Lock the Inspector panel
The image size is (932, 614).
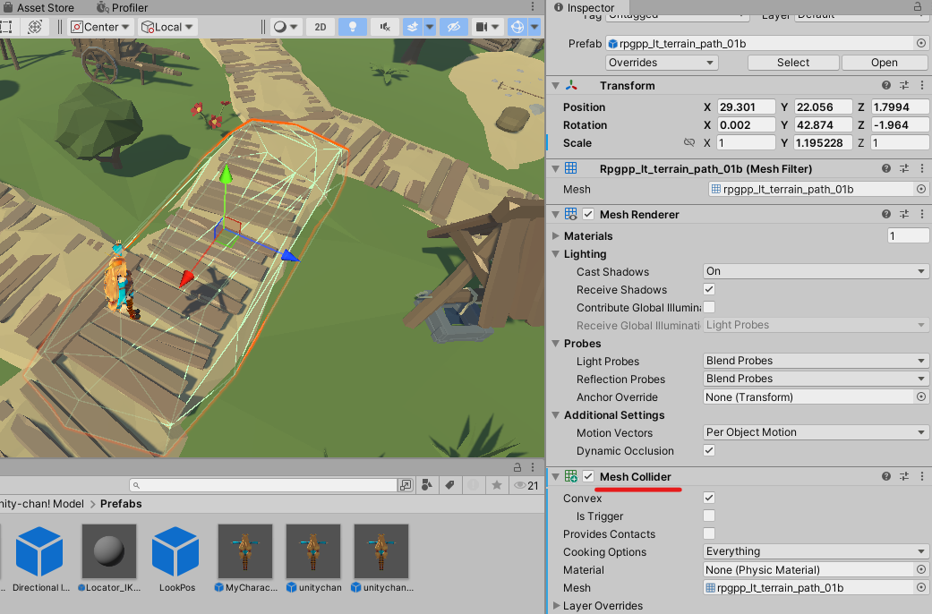coord(918,6)
